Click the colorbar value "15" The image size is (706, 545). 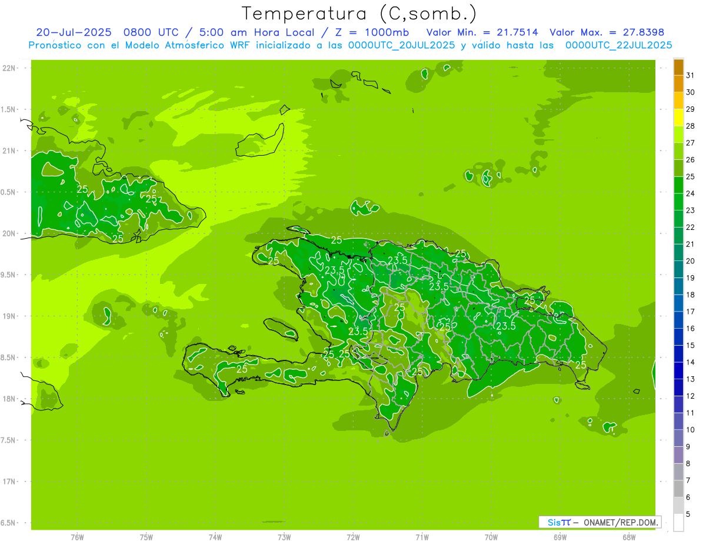(690, 346)
